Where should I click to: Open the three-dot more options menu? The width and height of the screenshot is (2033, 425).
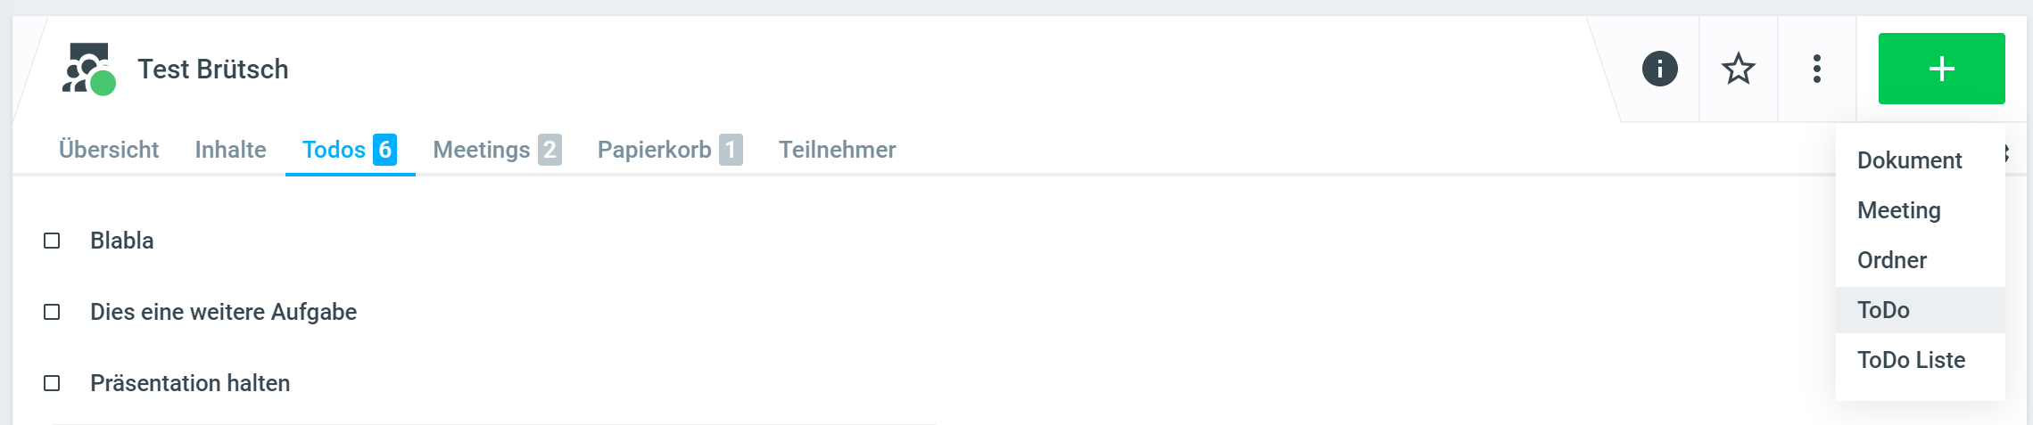click(x=1816, y=69)
